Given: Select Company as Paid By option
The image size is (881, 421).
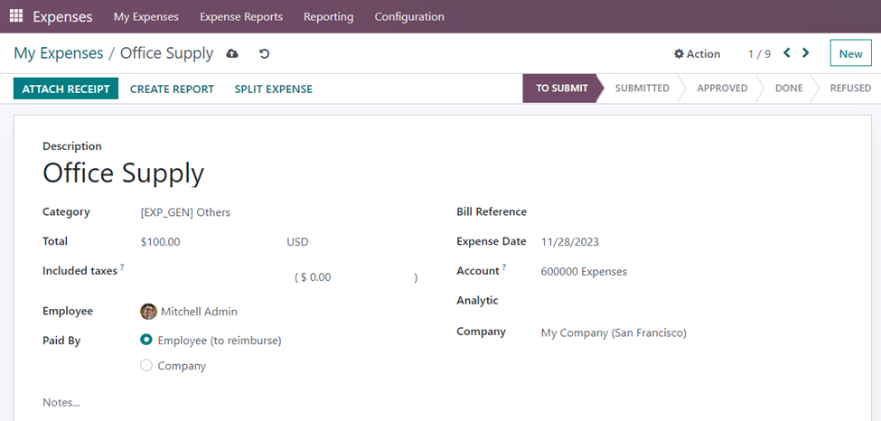Looking at the screenshot, I should (146, 366).
